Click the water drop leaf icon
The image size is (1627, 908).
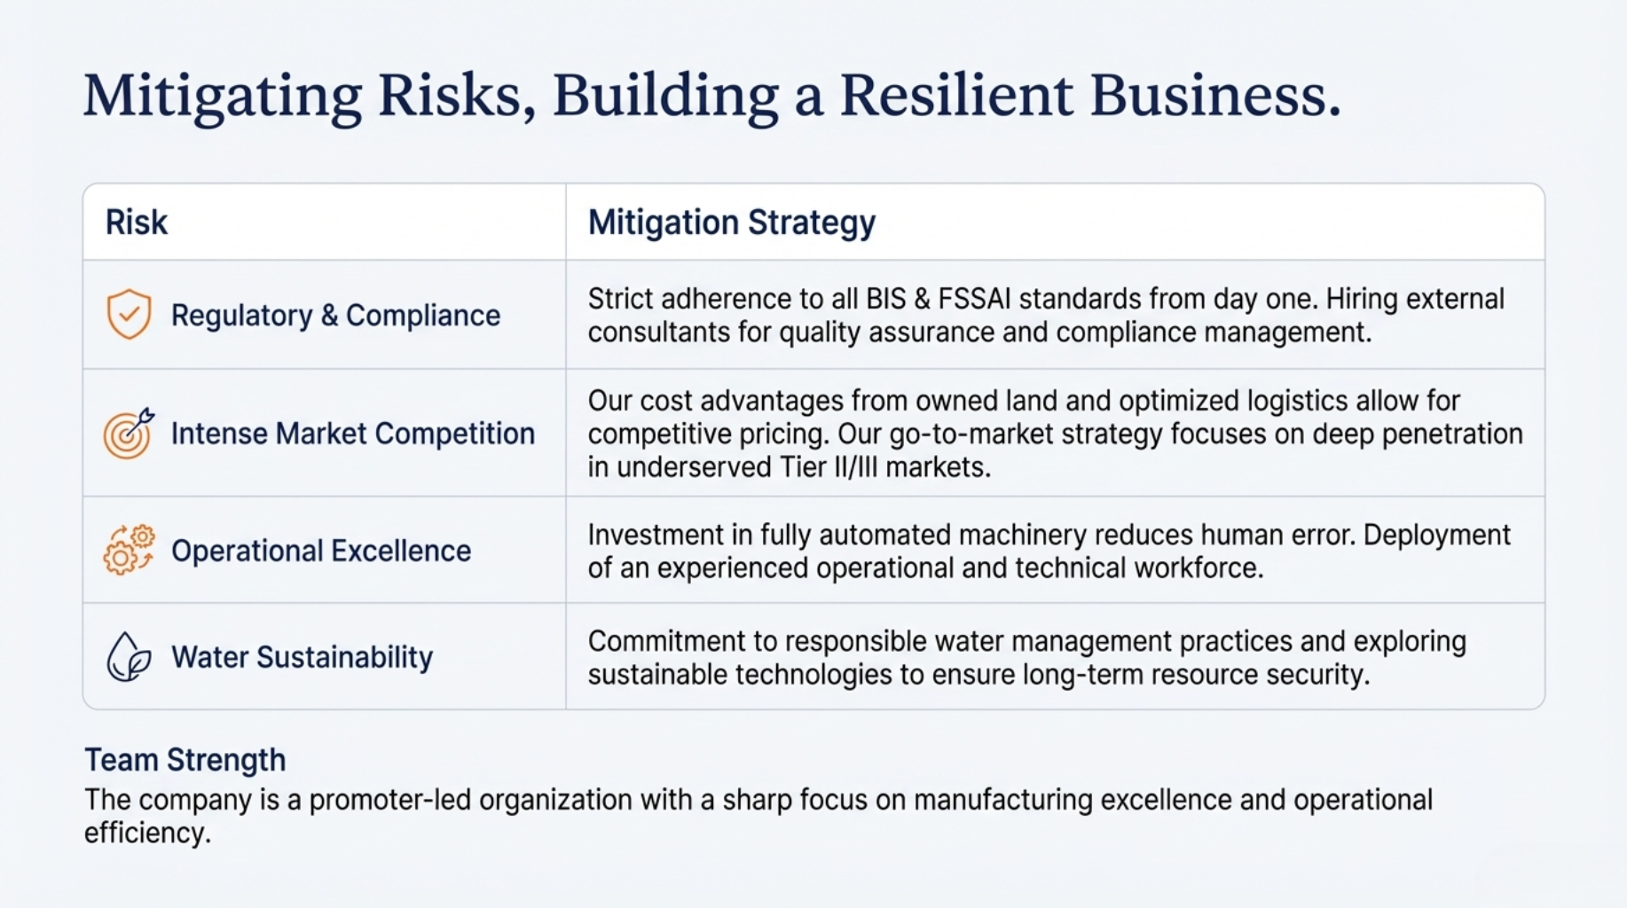coord(129,657)
